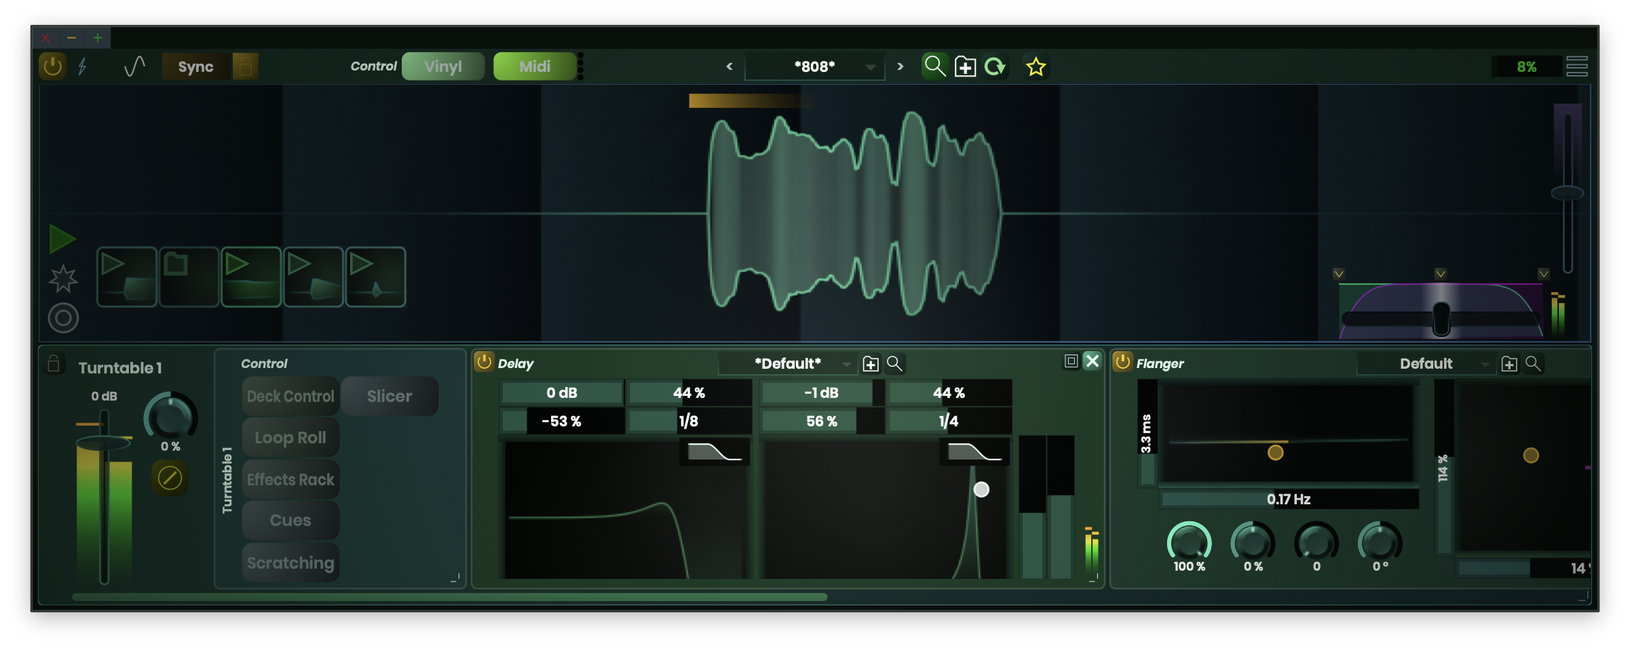Mark the *808* preset with the star icon
Image resolution: width=1630 pixels, height=648 pixels.
(x=1036, y=66)
